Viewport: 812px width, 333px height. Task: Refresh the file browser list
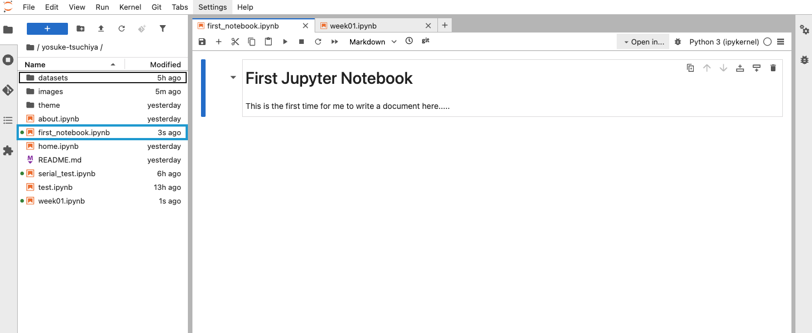(122, 29)
